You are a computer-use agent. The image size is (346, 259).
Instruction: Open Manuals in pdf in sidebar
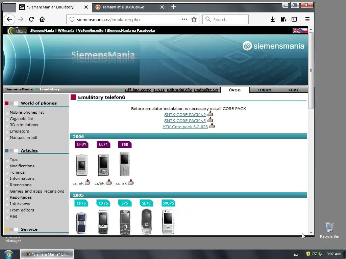coord(24,138)
